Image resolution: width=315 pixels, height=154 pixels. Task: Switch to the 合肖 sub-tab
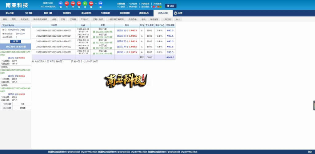(x=54, y=19)
